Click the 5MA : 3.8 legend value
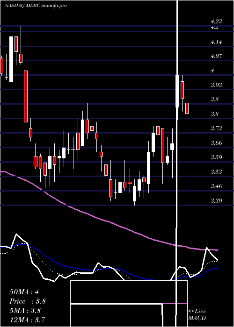The image size is (234, 327). tap(25, 311)
